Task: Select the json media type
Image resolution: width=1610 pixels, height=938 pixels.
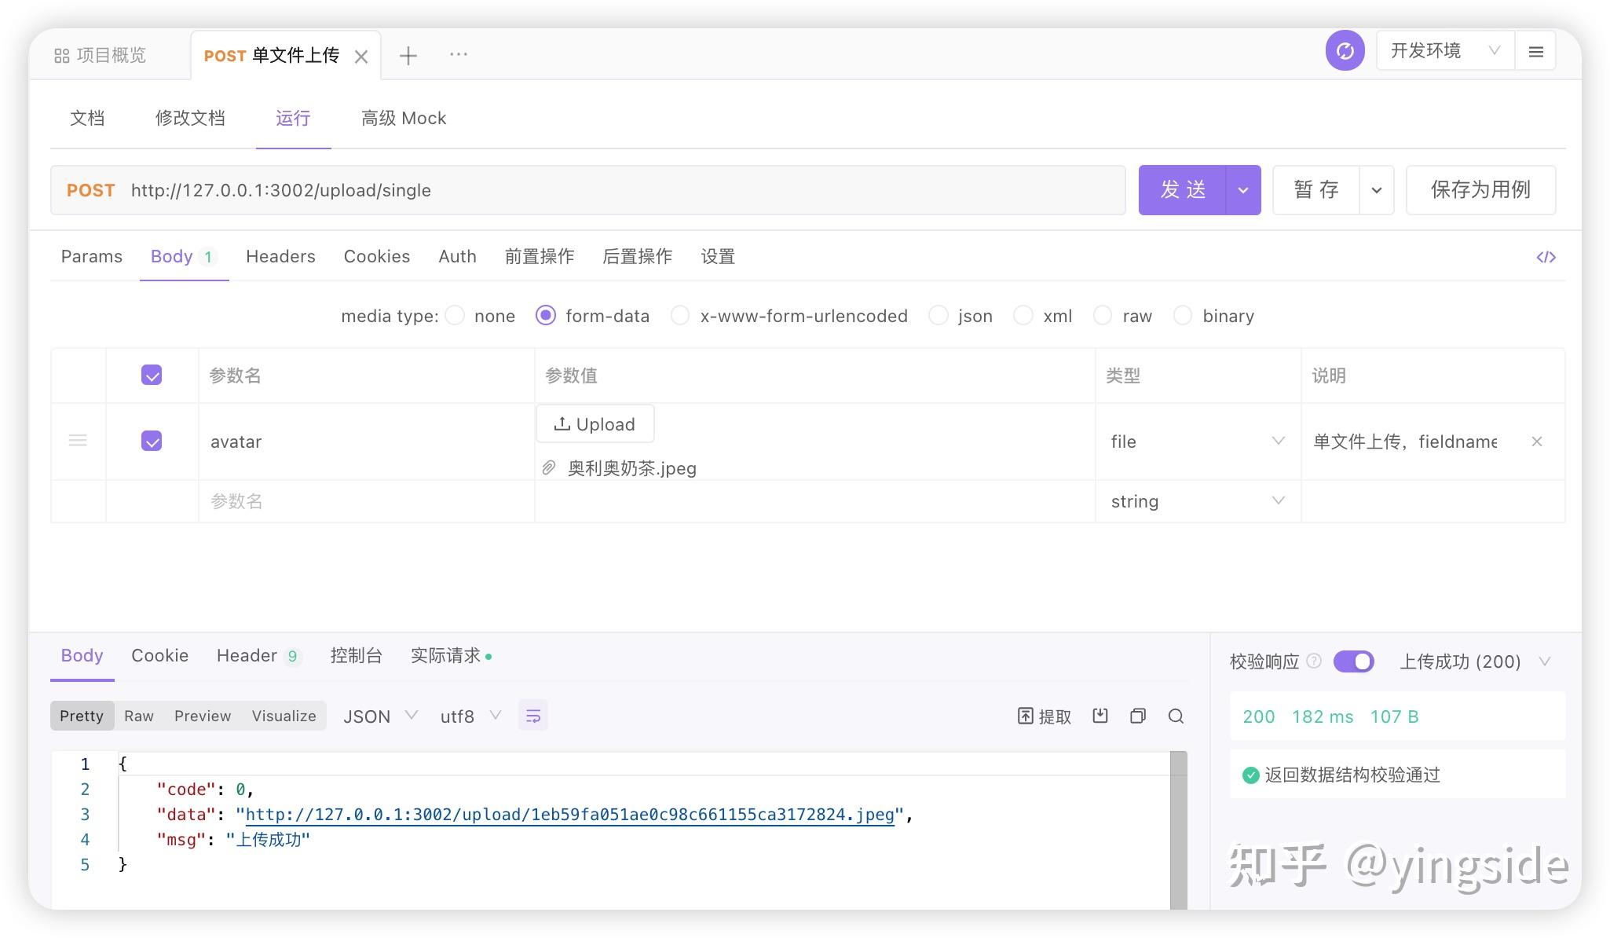Action: 939,316
